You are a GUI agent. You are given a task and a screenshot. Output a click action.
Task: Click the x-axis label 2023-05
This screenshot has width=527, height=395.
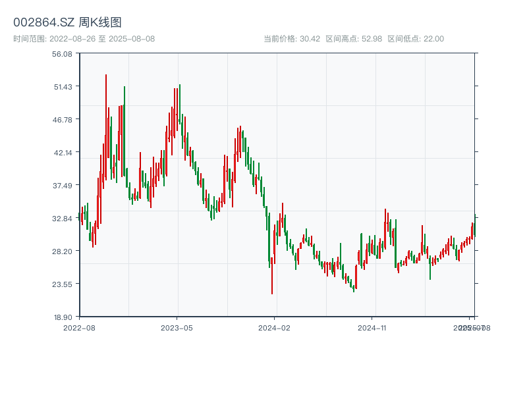[177, 328]
